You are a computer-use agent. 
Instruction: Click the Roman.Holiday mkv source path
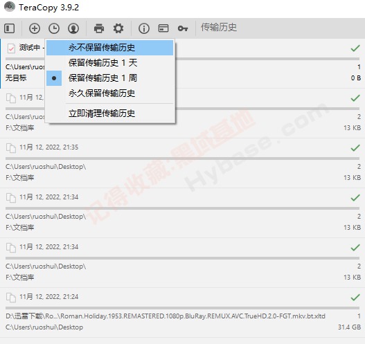[166, 316]
